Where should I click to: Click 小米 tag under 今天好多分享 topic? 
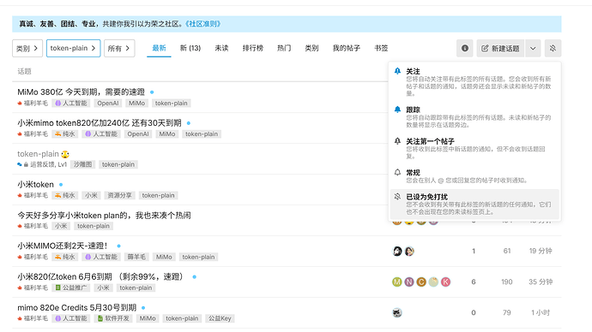(61, 226)
